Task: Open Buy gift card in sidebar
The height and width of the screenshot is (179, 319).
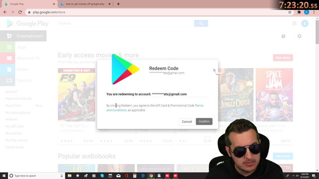Action: coord(14,126)
